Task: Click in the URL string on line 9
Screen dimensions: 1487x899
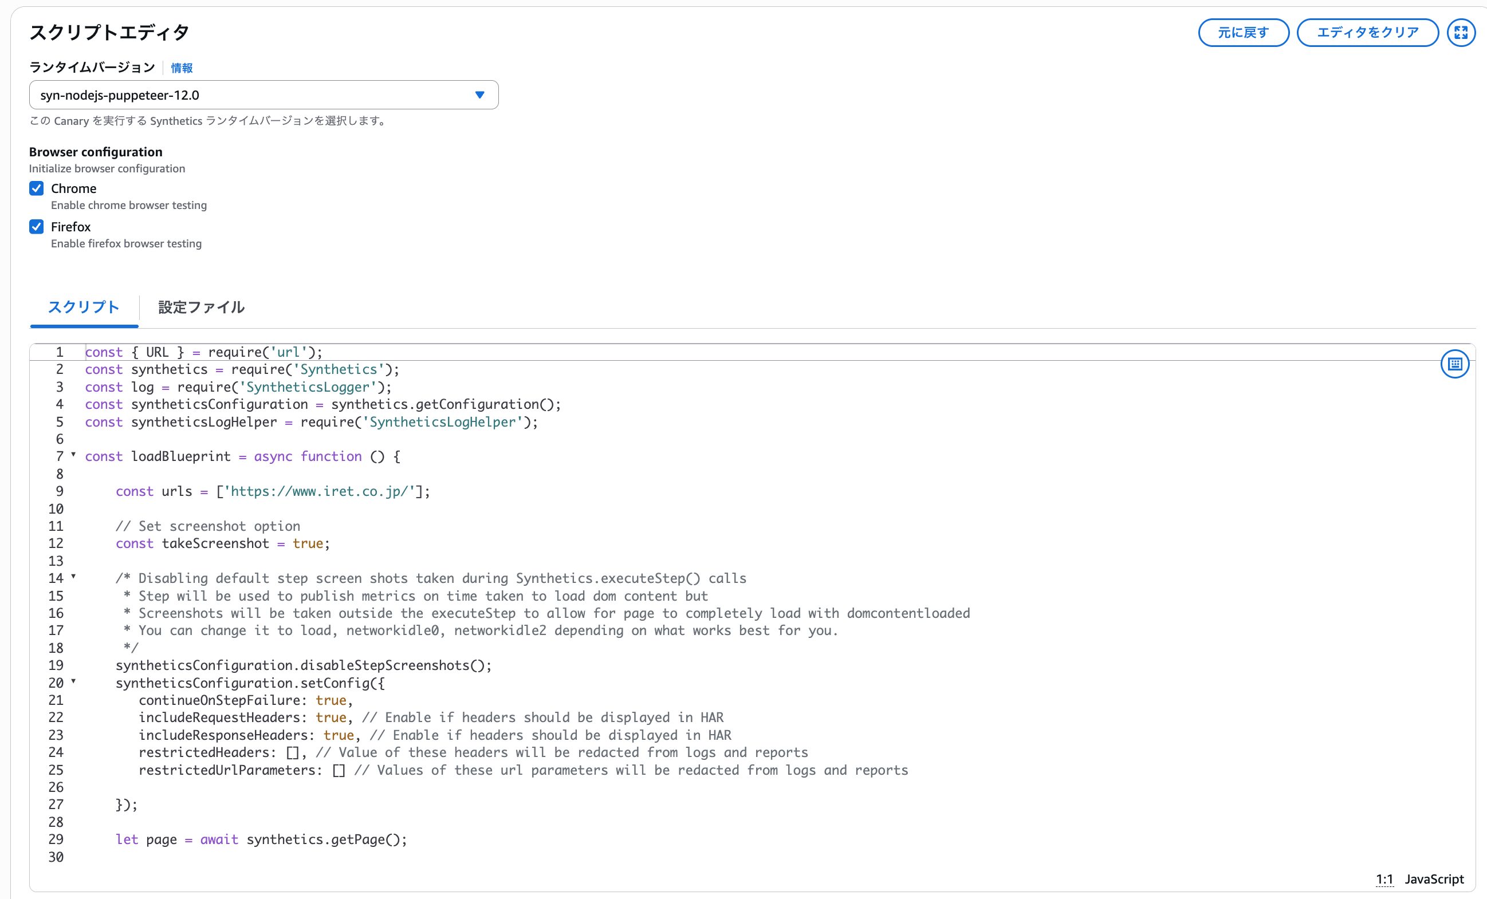Action: [x=320, y=491]
